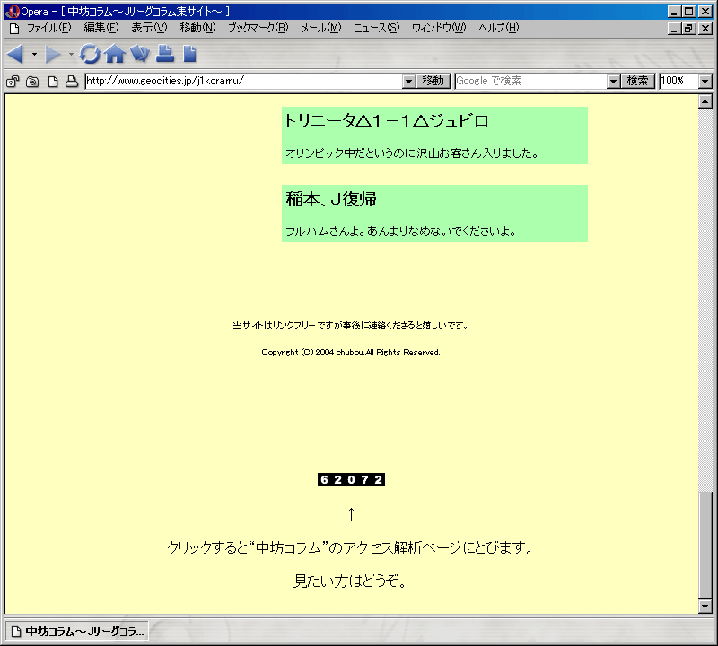This screenshot has width=718, height=646.
Task: Expand the address history dropdown
Action: 409,82
